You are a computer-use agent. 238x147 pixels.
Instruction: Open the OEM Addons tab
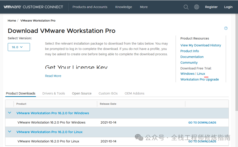(134, 93)
